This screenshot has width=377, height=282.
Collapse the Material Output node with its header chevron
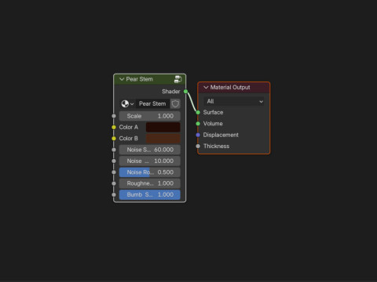pyautogui.click(x=206, y=88)
